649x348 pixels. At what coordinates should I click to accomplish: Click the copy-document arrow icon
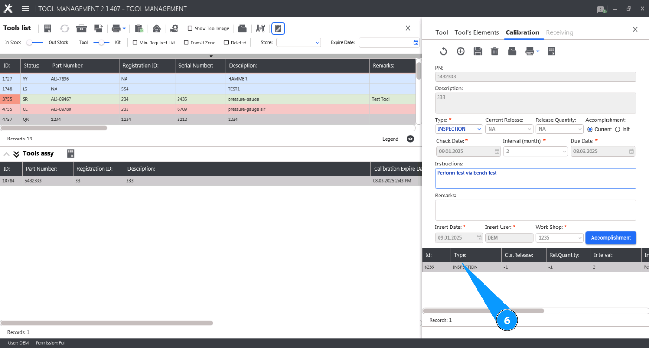pyautogui.click(x=98, y=29)
